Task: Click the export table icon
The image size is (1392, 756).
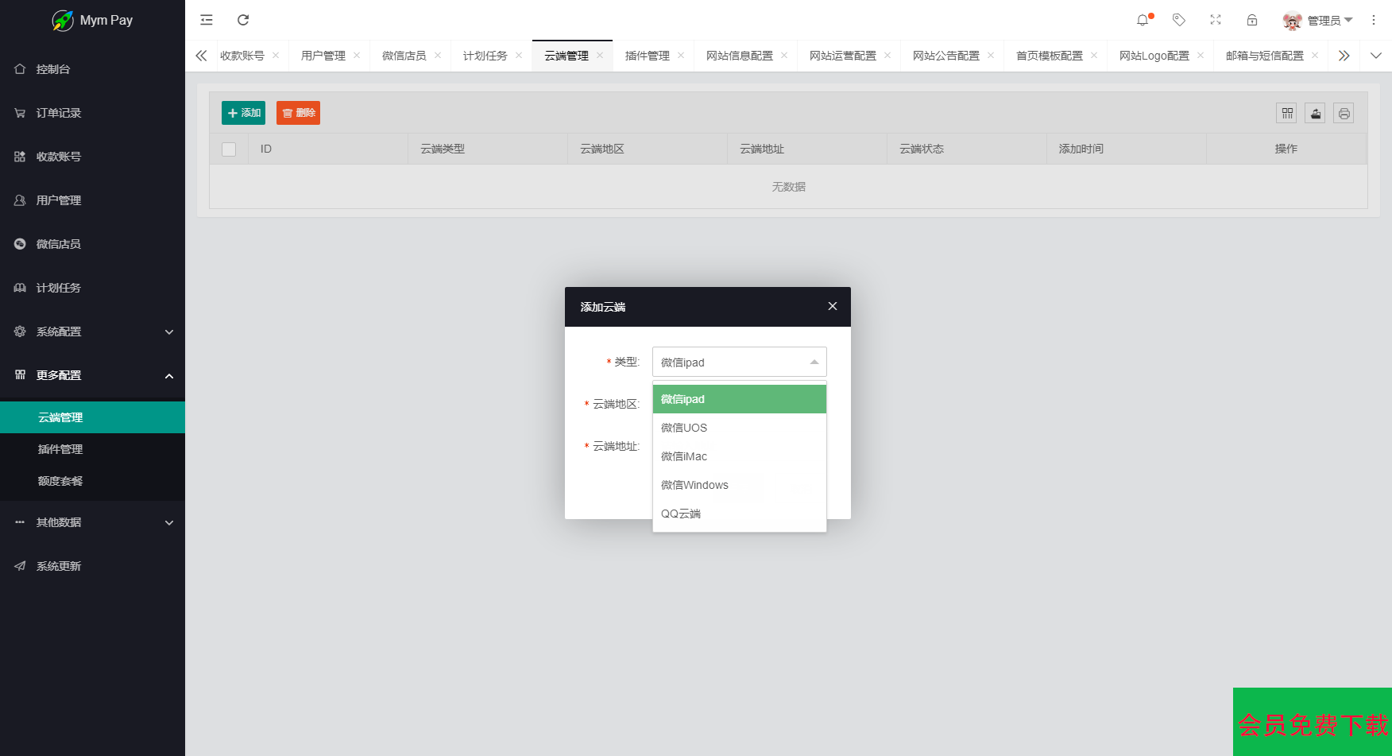Action: click(1316, 113)
